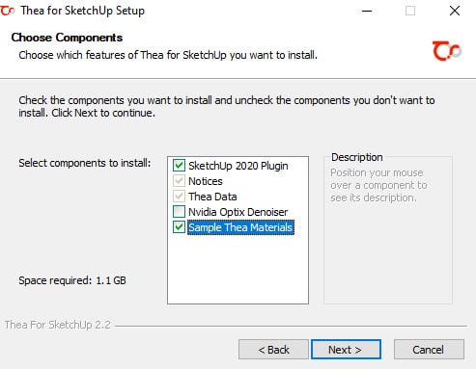Click the Thea logo in the header
476x369 pixels.
click(x=447, y=51)
